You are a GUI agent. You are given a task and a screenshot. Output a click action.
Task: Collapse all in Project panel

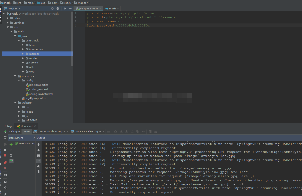point(58,9)
